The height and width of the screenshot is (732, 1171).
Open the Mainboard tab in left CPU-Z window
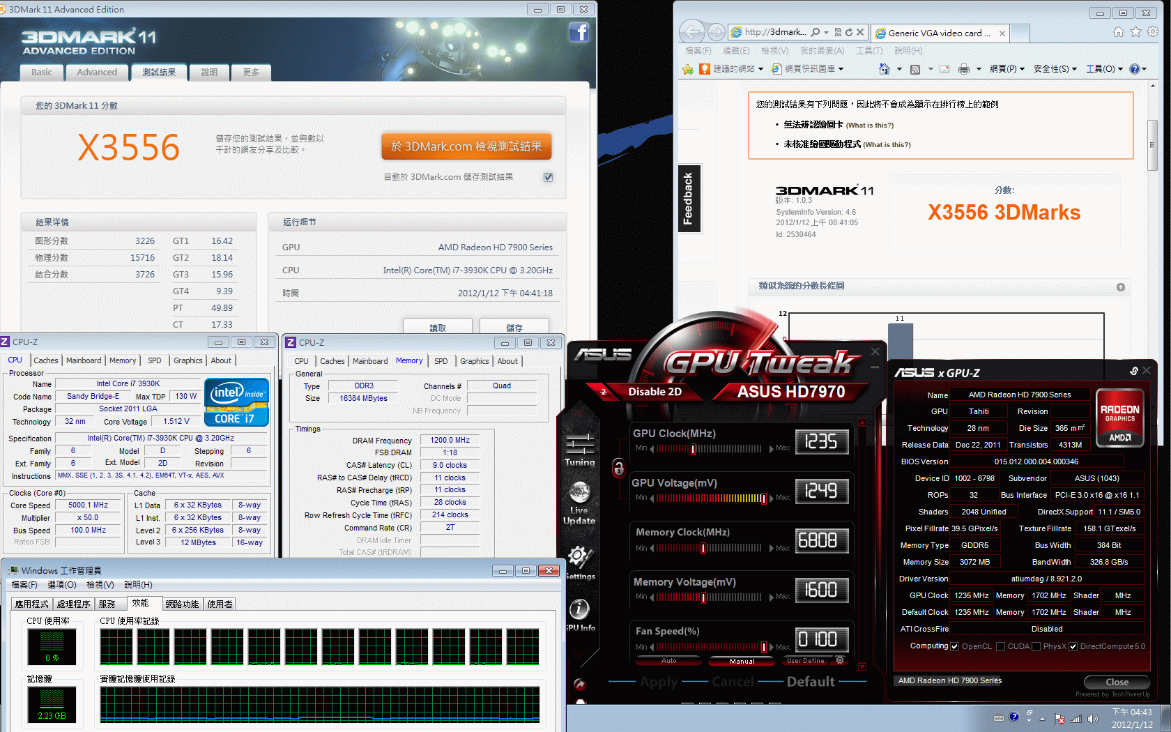point(84,360)
